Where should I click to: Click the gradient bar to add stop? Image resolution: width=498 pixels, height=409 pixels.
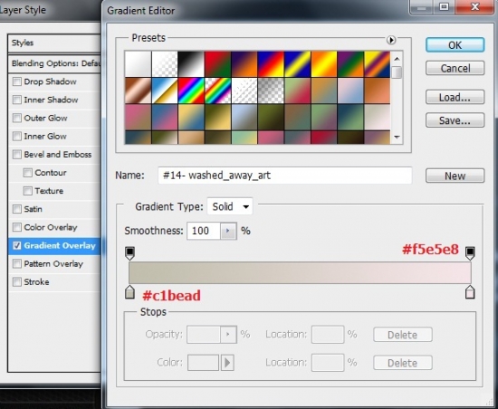[x=300, y=272]
